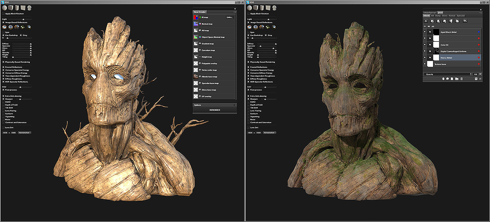
Task: Select cube preview mesh in left window
Action: (x=11, y=8)
